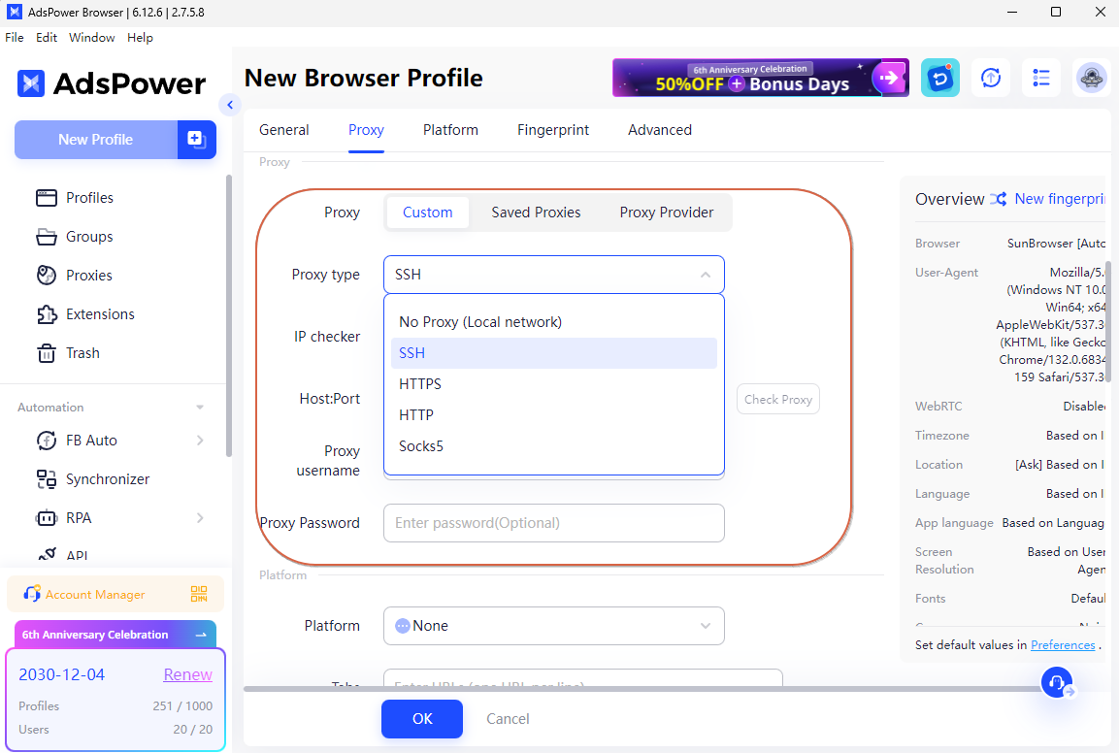The height and width of the screenshot is (753, 1119).
Task: Click the floating support headset icon
Action: (1058, 682)
